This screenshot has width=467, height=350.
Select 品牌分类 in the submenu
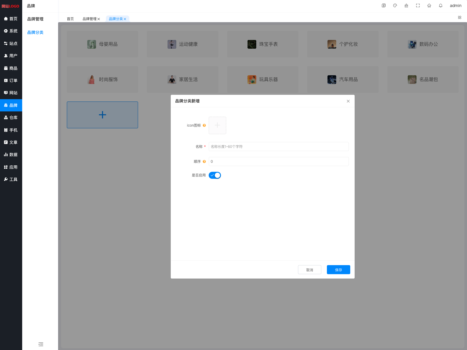coord(35,32)
